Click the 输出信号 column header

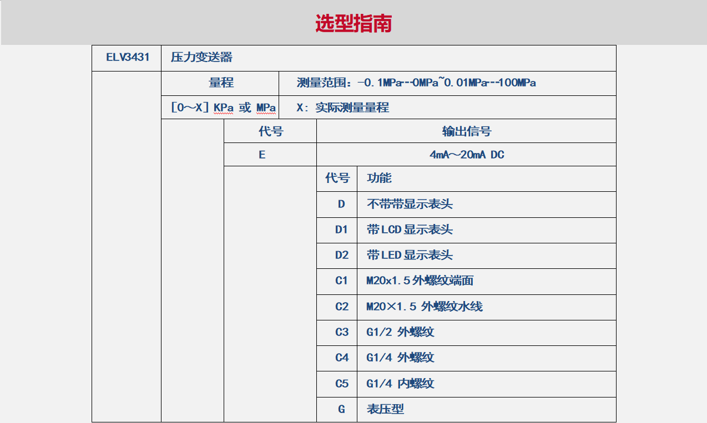pyautogui.click(x=466, y=131)
